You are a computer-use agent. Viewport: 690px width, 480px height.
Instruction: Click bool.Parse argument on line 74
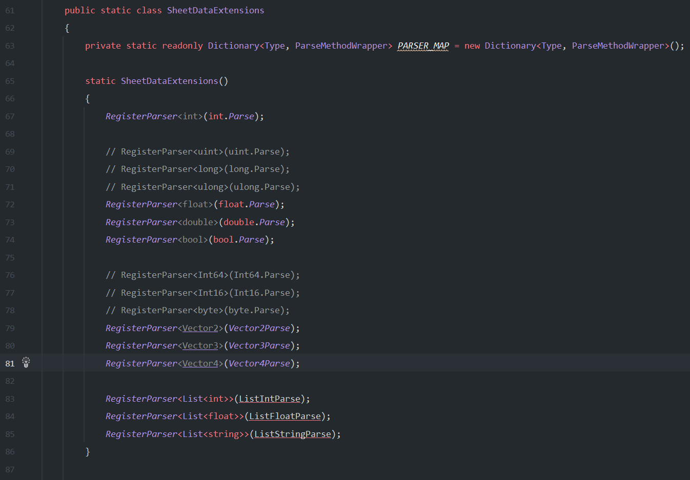point(239,239)
